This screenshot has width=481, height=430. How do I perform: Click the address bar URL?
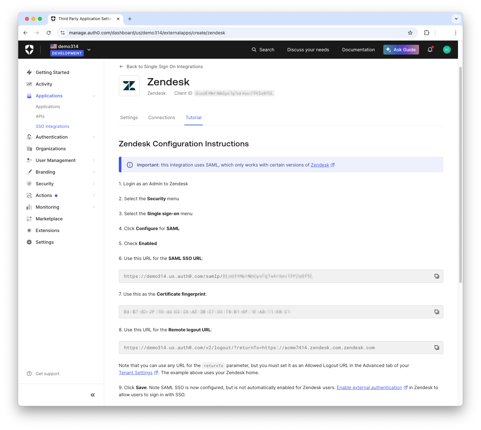(x=147, y=33)
